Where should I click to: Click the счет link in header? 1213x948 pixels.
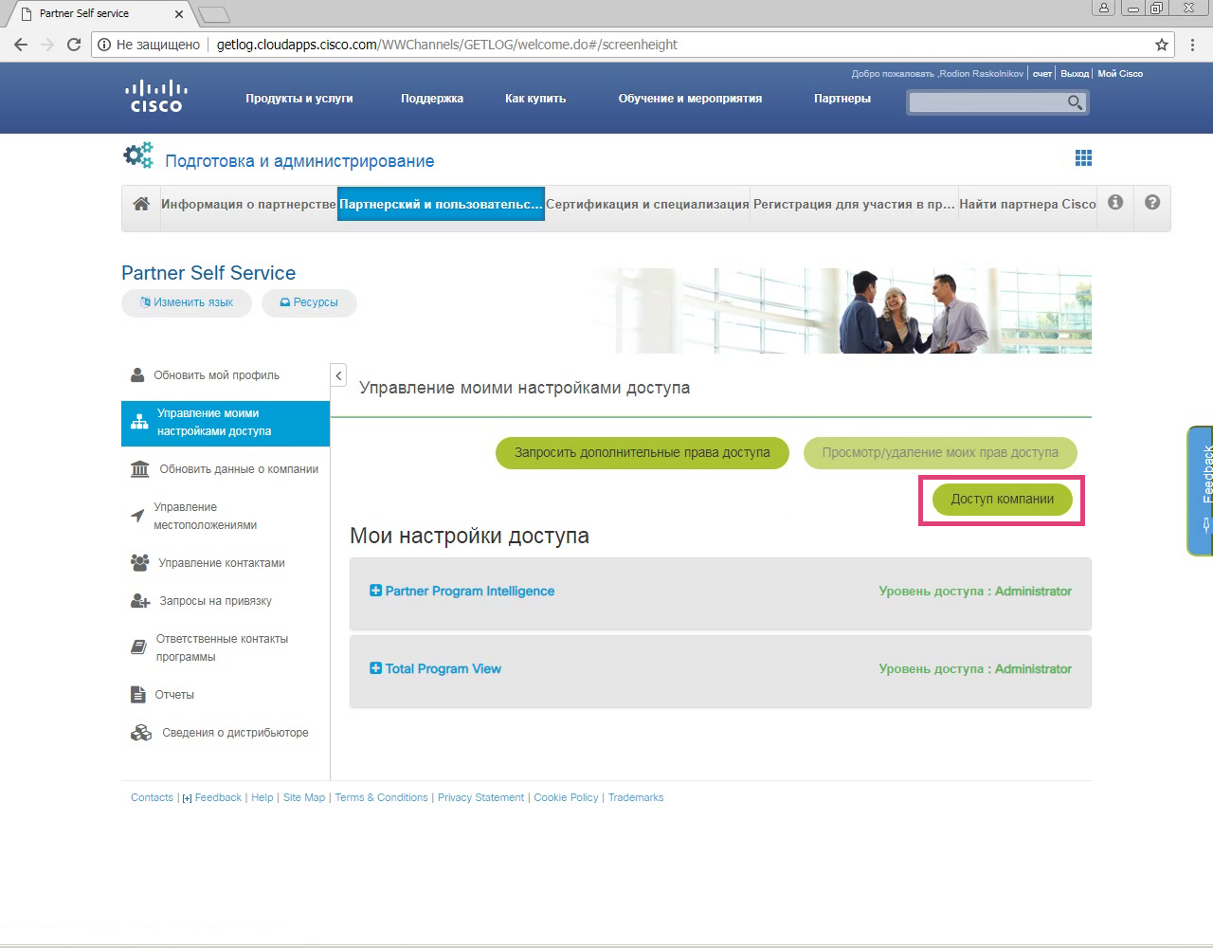click(1042, 74)
